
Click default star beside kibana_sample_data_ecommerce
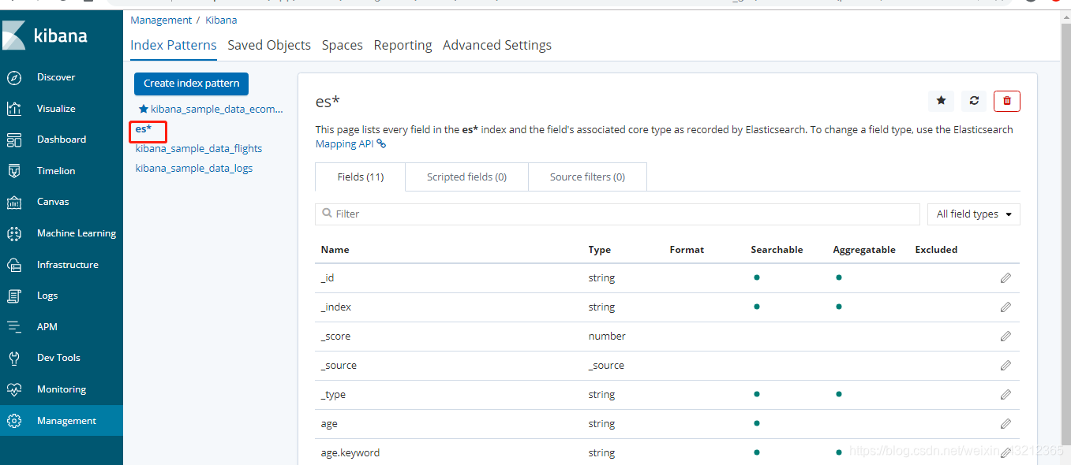pyautogui.click(x=143, y=110)
